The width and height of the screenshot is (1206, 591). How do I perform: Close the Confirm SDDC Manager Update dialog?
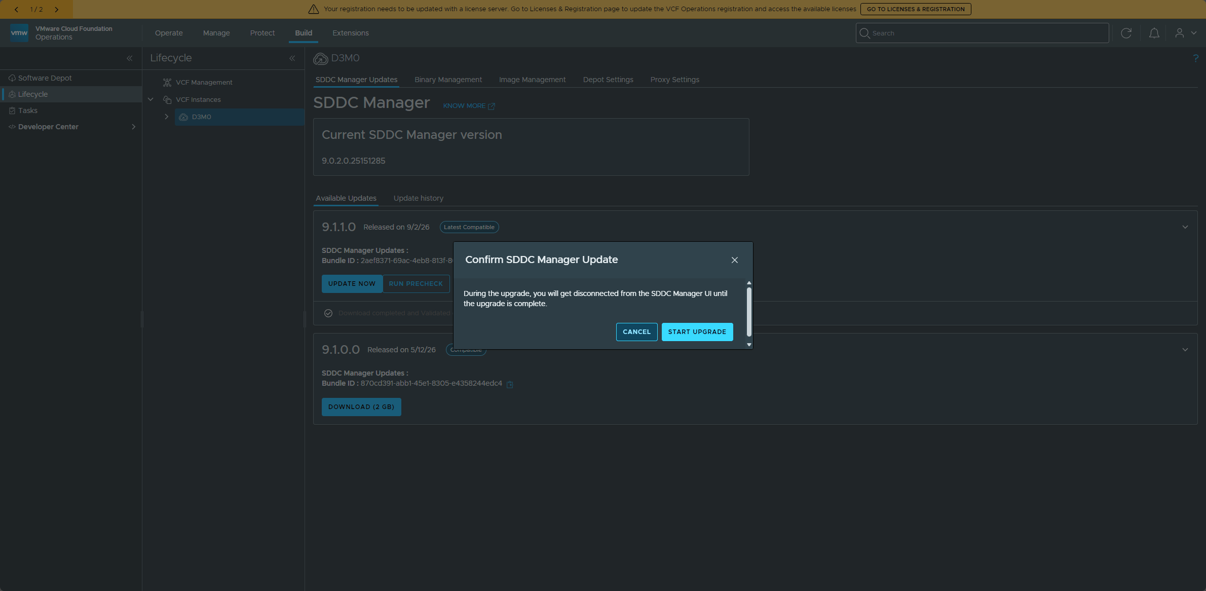pyautogui.click(x=734, y=260)
